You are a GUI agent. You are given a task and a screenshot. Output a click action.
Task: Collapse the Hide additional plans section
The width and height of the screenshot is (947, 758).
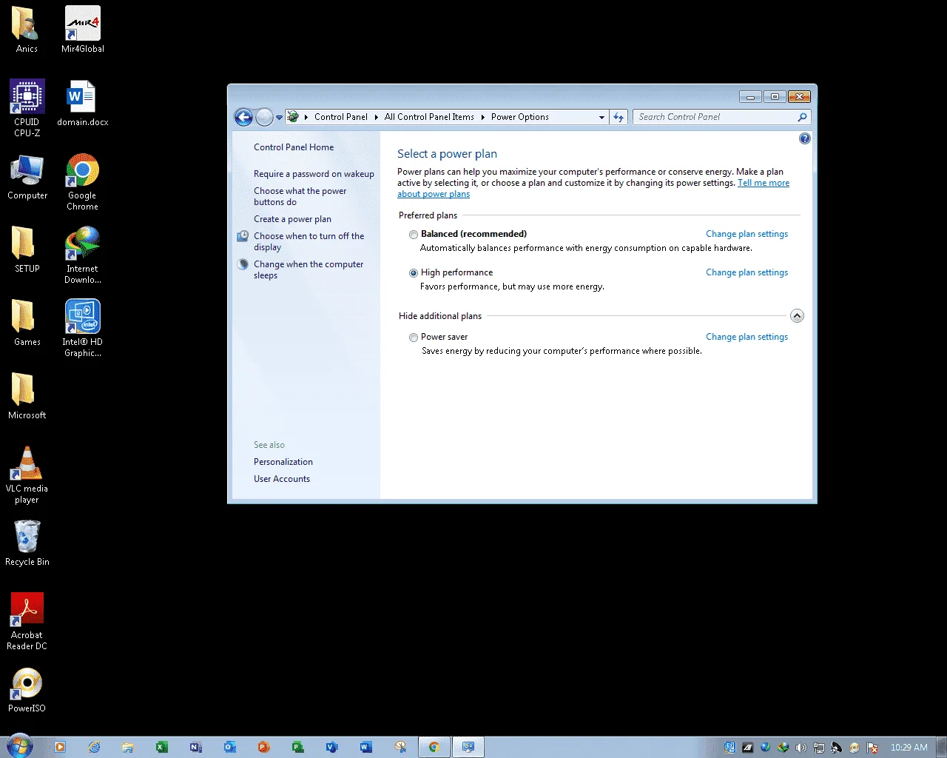[797, 316]
